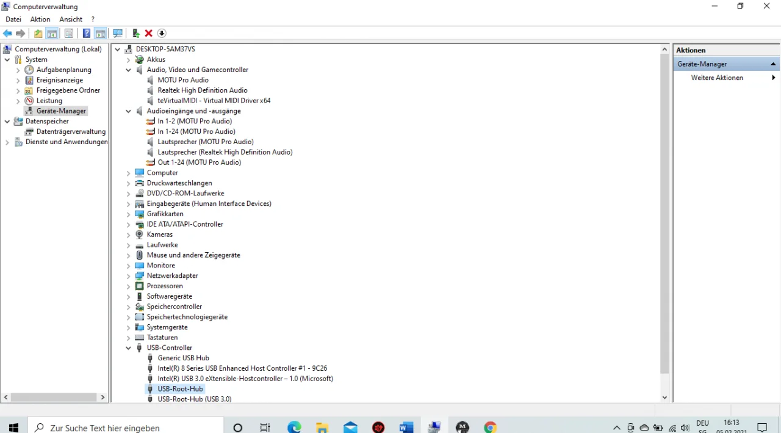Open the Mail app from the taskbar
The height and width of the screenshot is (433, 781).
[x=350, y=428]
